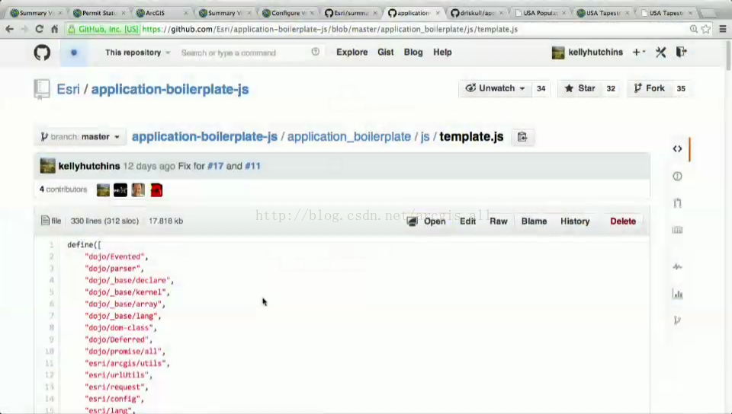
Task: Open Pulse icon in repository sidebar
Action: tap(677, 267)
